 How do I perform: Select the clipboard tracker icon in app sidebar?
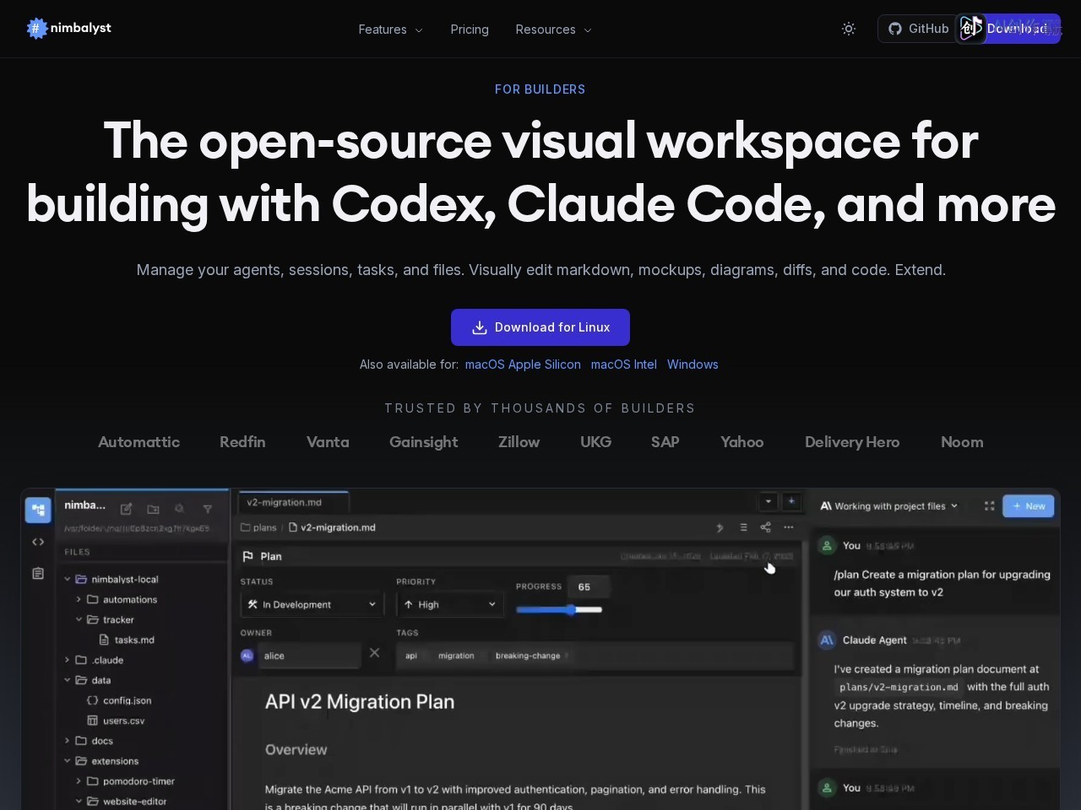38,574
